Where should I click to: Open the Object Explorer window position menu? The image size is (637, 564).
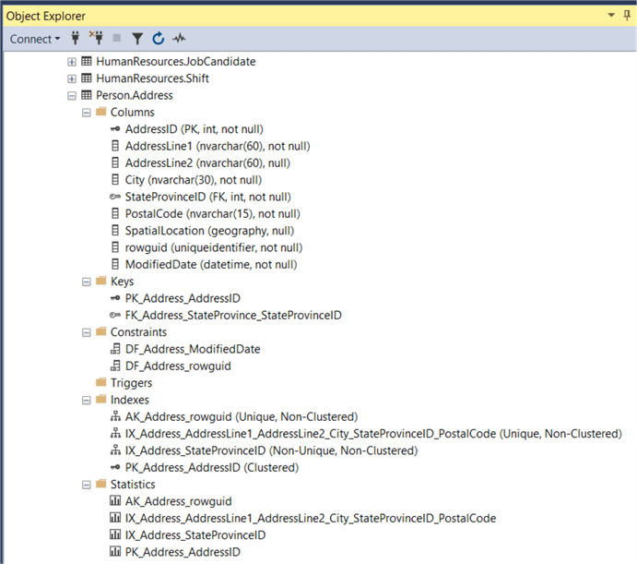click(x=611, y=16)
